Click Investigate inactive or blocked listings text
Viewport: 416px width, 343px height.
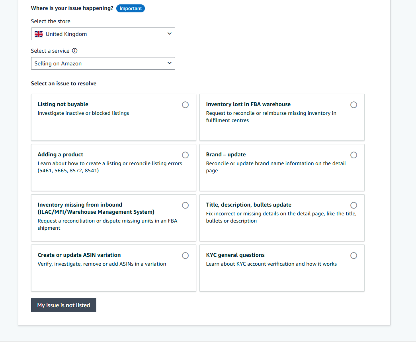point(83,113)
